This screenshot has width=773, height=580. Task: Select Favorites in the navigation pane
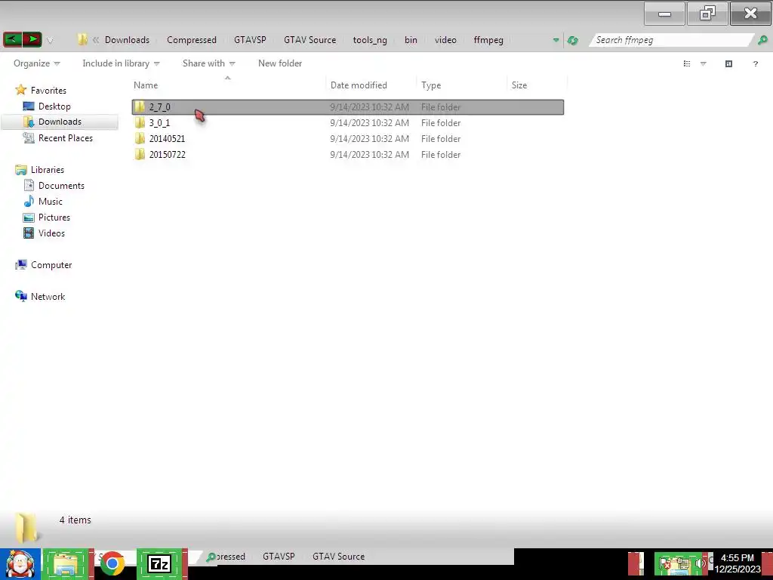(48, 91)
